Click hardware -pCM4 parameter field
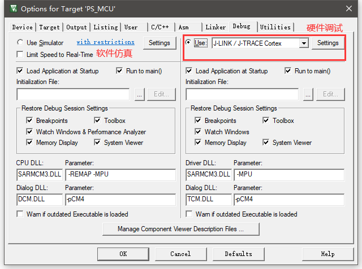Screen dimensions: 362x269 [289, 199]
